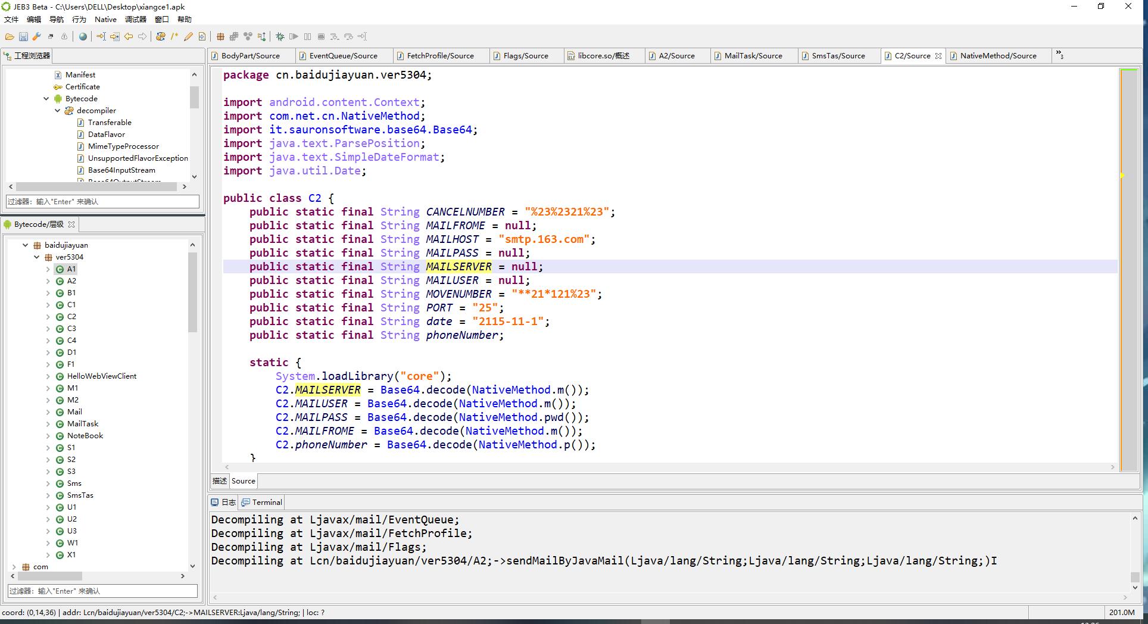Open the Native menu

tap(105, 20)
